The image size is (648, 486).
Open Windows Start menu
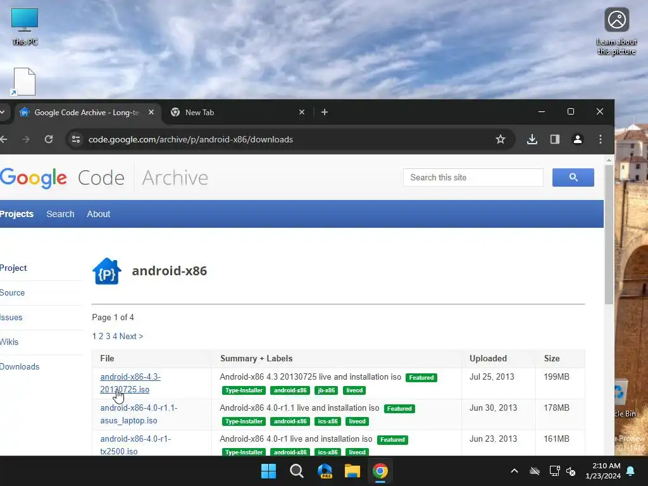[268, 471]
